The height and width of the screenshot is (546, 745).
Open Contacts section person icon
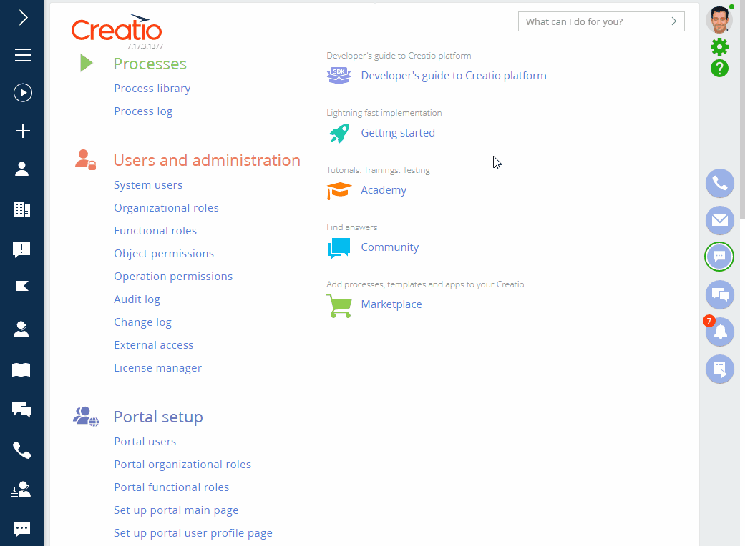[x=22, y=169]
